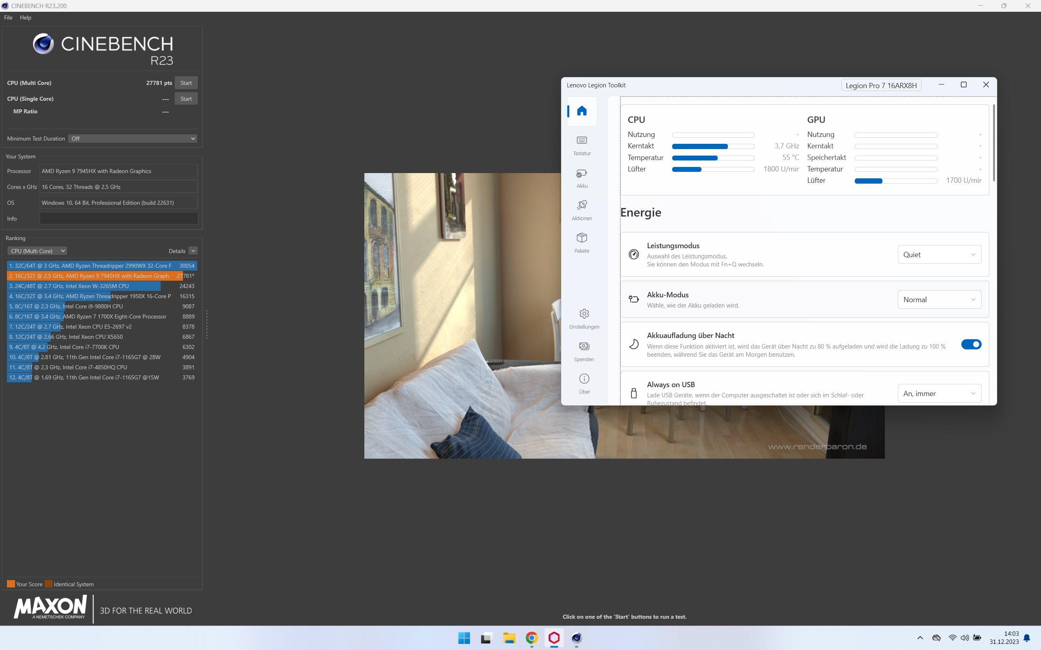Click the Leistungsmodus gauge icon
The image size is (1041, 650).
634,254
